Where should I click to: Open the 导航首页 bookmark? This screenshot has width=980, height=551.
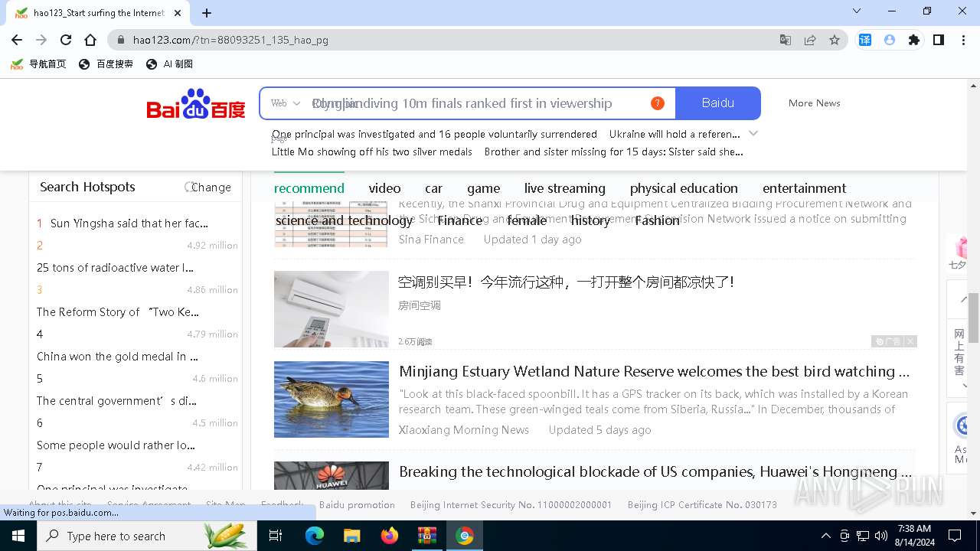pos(38,64)
